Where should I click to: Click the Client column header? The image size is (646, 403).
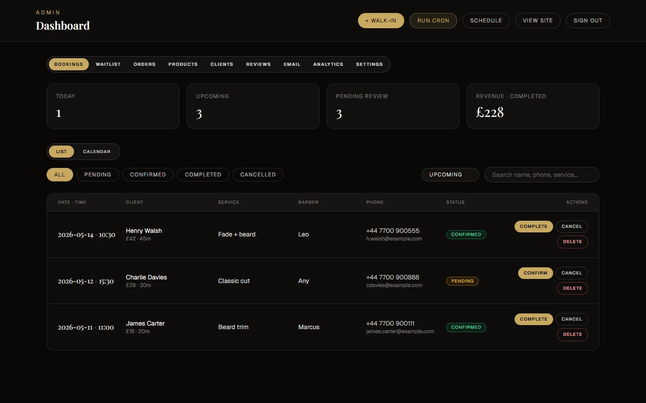click(135, 202)
